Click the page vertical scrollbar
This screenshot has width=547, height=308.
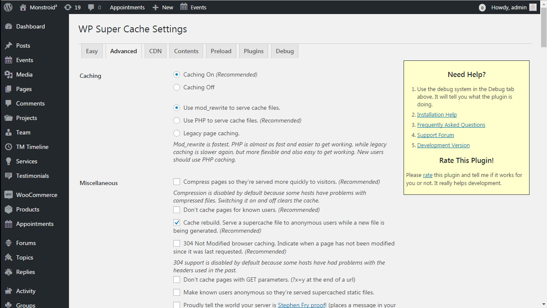[x=544, y=170]
